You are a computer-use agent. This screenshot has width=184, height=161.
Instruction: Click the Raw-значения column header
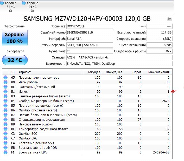click(x=157, y=72)
